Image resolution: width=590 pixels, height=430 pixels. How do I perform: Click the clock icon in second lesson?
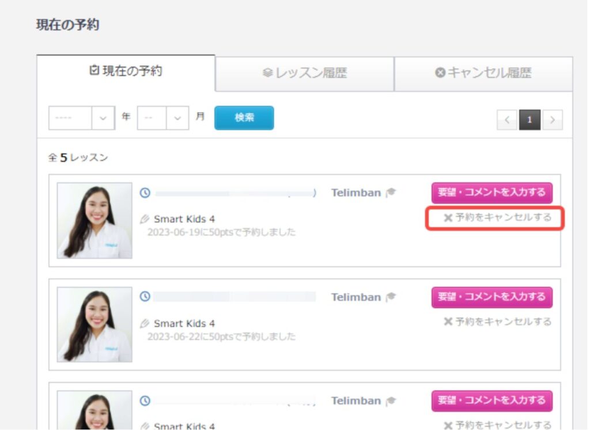click(145, 297)
